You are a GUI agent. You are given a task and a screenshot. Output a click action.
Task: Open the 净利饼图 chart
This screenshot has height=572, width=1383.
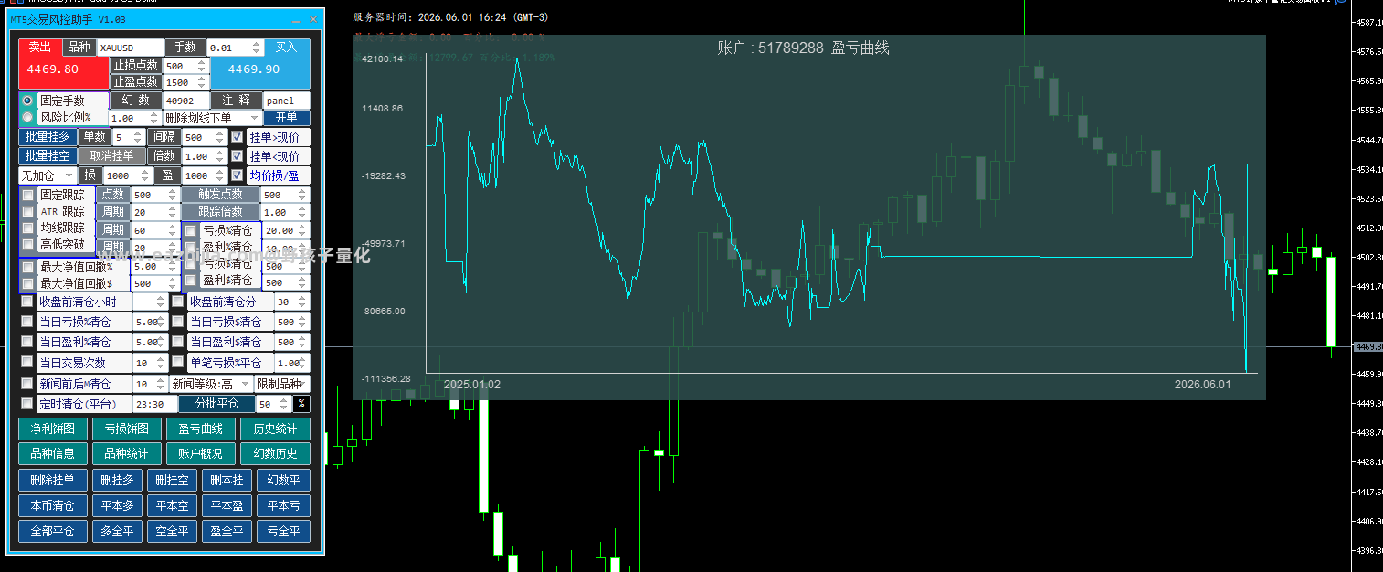click(x=53, y=429)
